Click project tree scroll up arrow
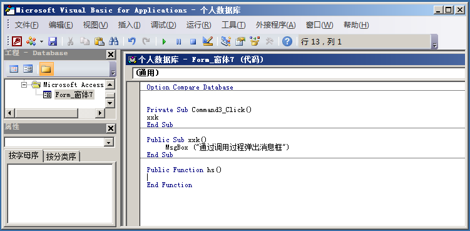The image size is (470, 231). [x=110, y=85]
